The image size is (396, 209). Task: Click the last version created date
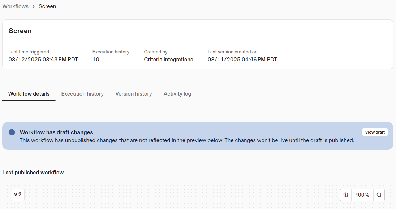click(x=242, y=60)
